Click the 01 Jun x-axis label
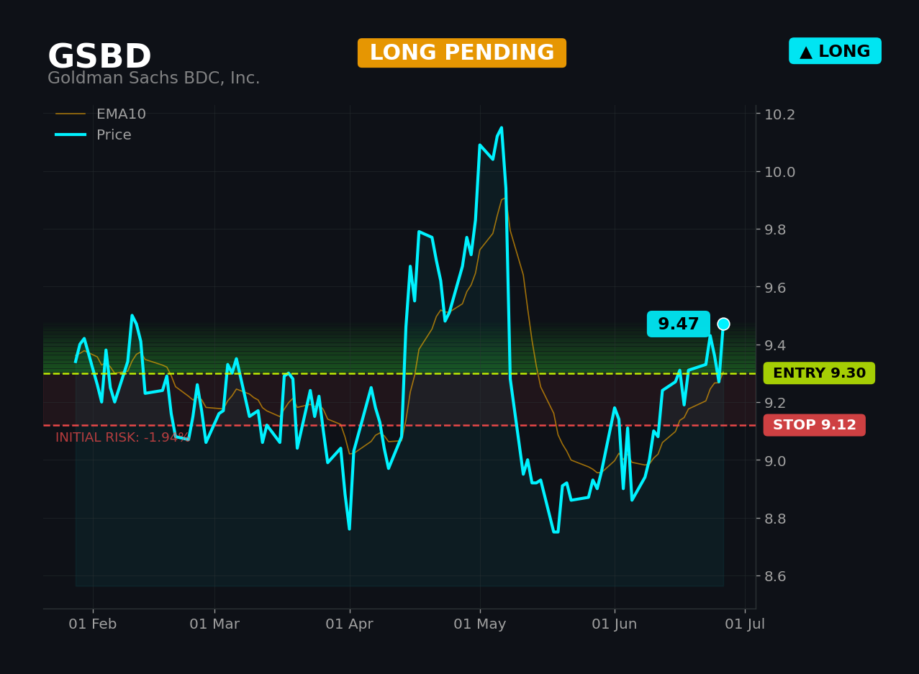The height and width of the screenshot is (674, 919). pyautogui.click(x=615, y=624)
